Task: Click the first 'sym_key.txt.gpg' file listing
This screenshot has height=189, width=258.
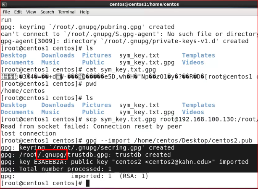Action: coord(147,63)
